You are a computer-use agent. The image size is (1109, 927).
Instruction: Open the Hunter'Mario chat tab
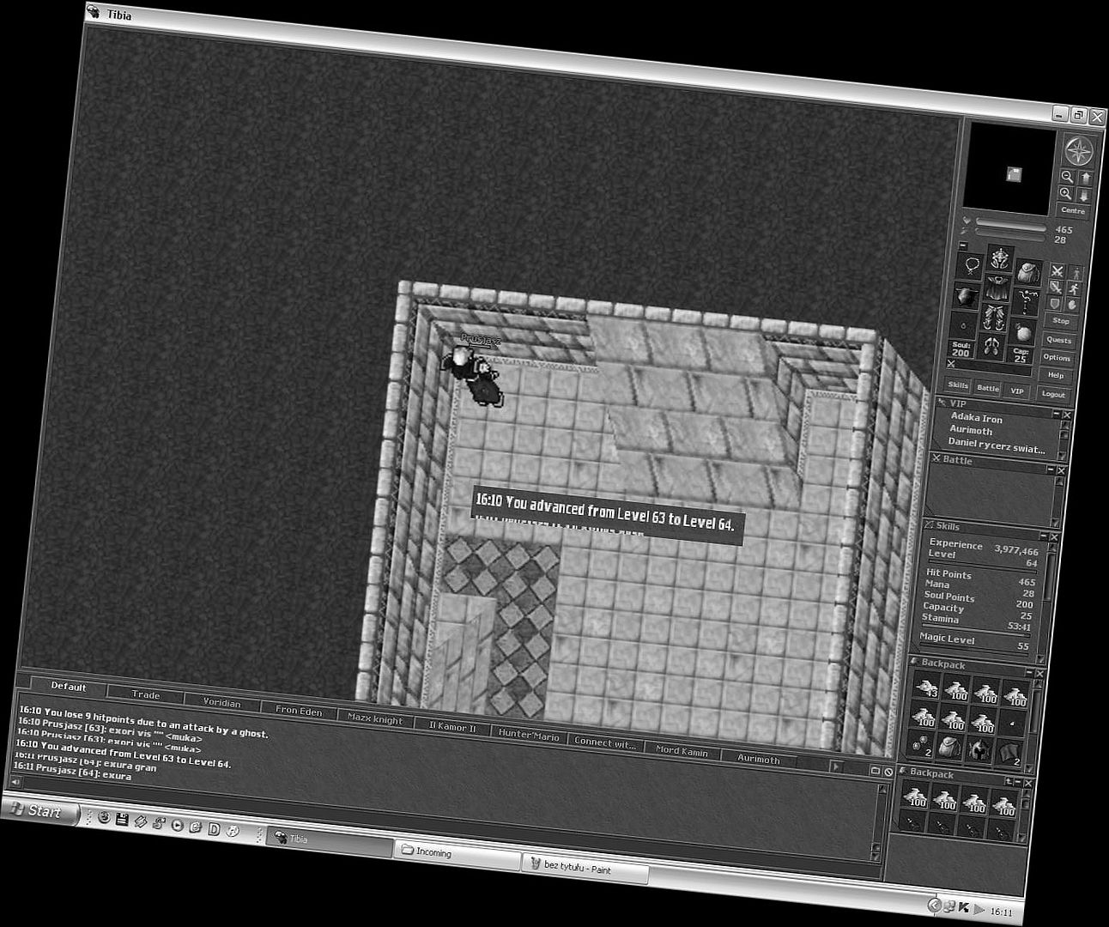pyautogui.click(x=529, y=736)
